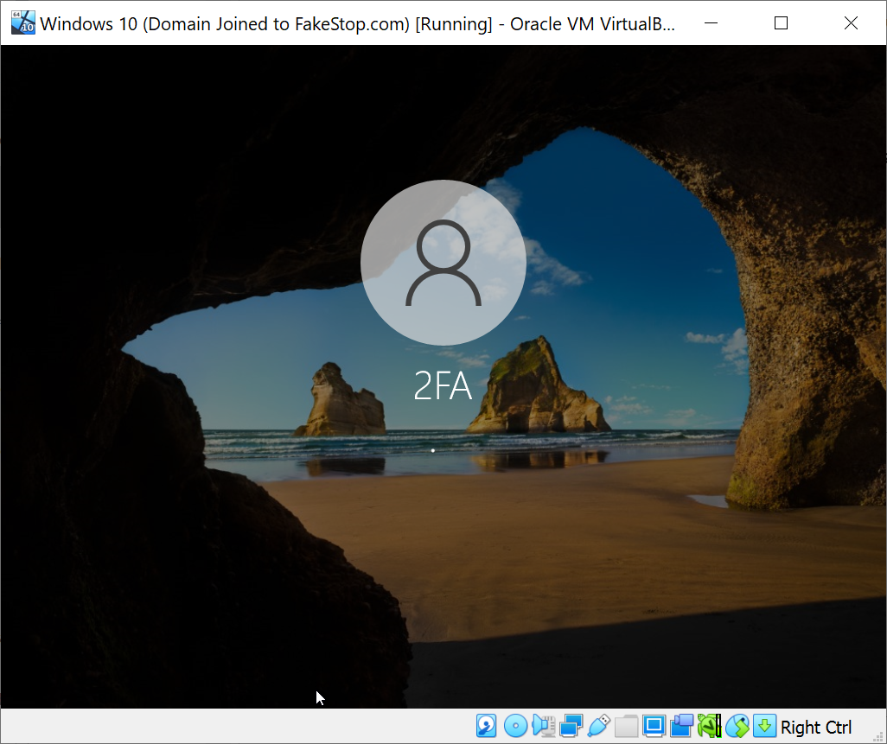
Task: Click the display monitor status icon
Action: coord(654,726)
